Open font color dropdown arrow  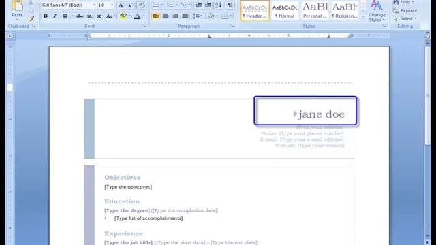144,16
